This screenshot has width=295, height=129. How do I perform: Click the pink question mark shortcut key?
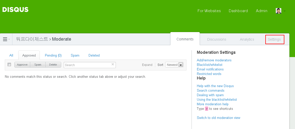pyautogui.click(x=206, y=109)
